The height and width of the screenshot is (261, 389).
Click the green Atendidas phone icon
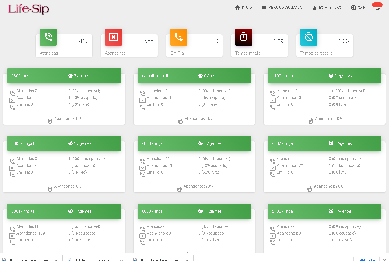(48, 37)
